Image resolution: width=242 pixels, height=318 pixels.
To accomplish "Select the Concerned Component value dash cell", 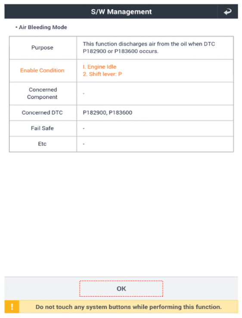I will point(155,93).
